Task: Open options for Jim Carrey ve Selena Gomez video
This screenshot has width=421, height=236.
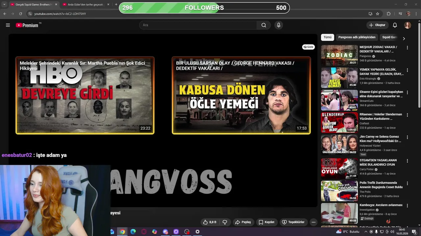Action: point(407,137)
